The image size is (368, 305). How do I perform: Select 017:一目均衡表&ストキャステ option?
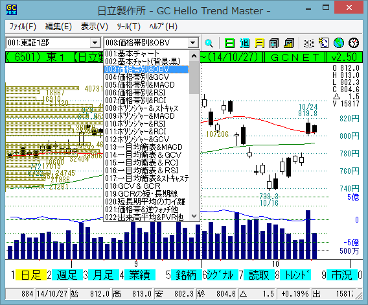tap(146, 178)
